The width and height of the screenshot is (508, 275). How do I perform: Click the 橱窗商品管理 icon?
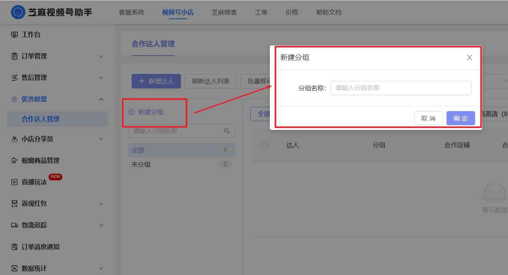[x=14, y=160]
